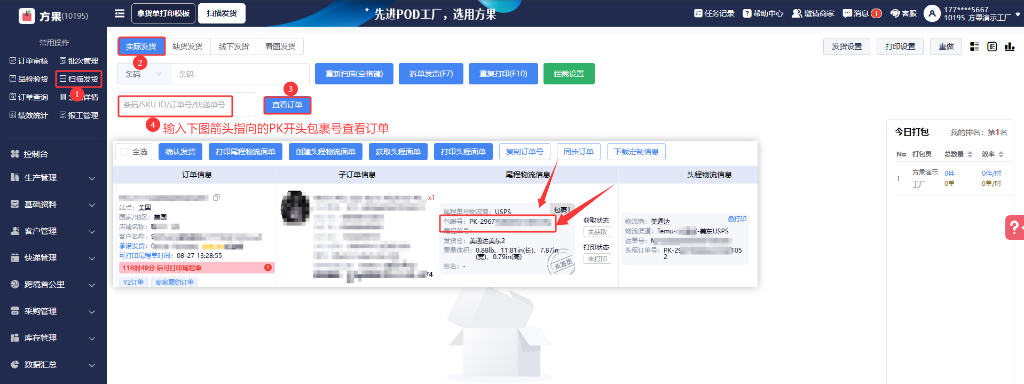This screenshot has height=384, width=1024.
Task: Open the 条码 type dropdown
Action: (x=144, y=74)
